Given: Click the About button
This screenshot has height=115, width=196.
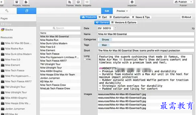Looking at the screenshot, I should pyautogui.click(x=186, y=17).
